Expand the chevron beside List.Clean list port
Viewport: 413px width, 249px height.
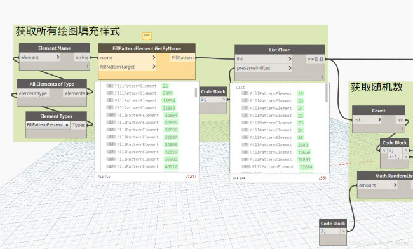[x=290, y=58]
